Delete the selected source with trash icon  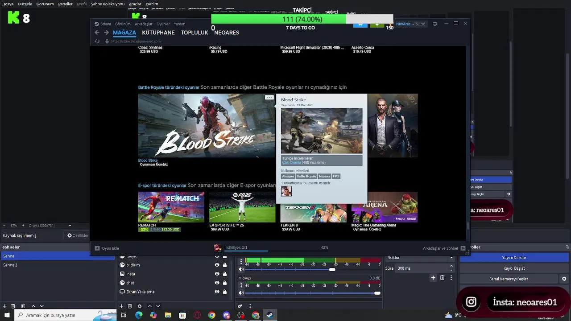130,306
